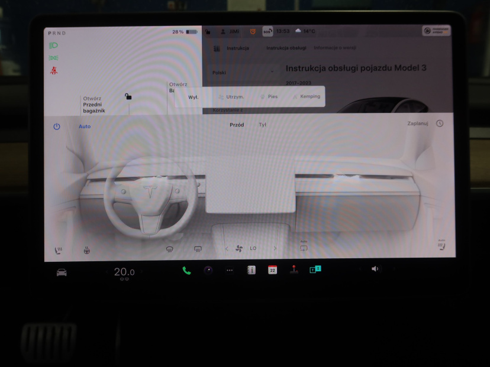
Task: Open vehicle controls car icon
Action: 62,272
